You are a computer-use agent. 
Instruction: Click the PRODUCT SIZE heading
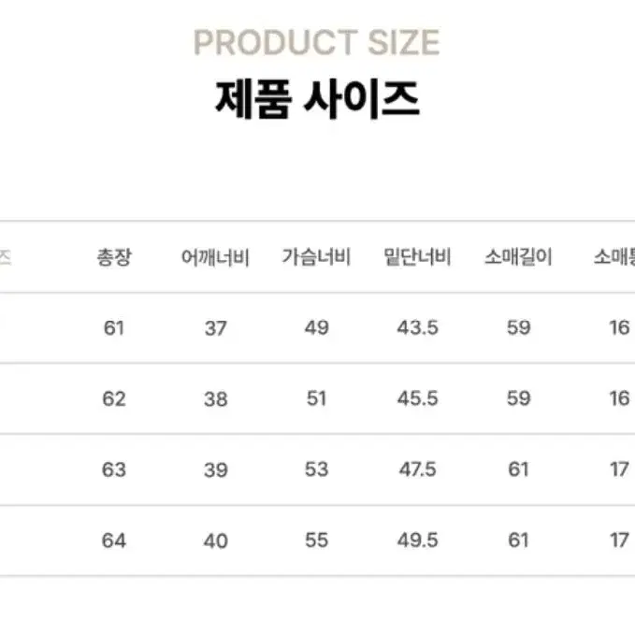point(317,42)
